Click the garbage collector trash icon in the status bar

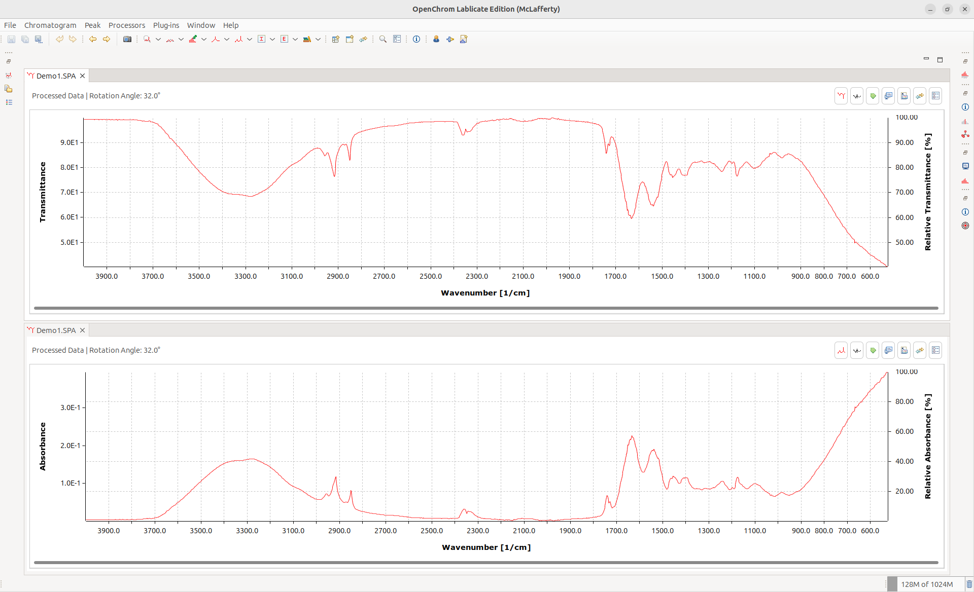pyautogui.click(x=969, y=584)
